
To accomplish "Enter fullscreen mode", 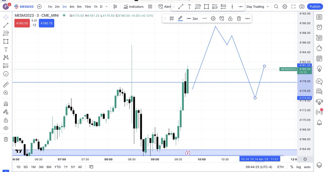I will 293,6.
